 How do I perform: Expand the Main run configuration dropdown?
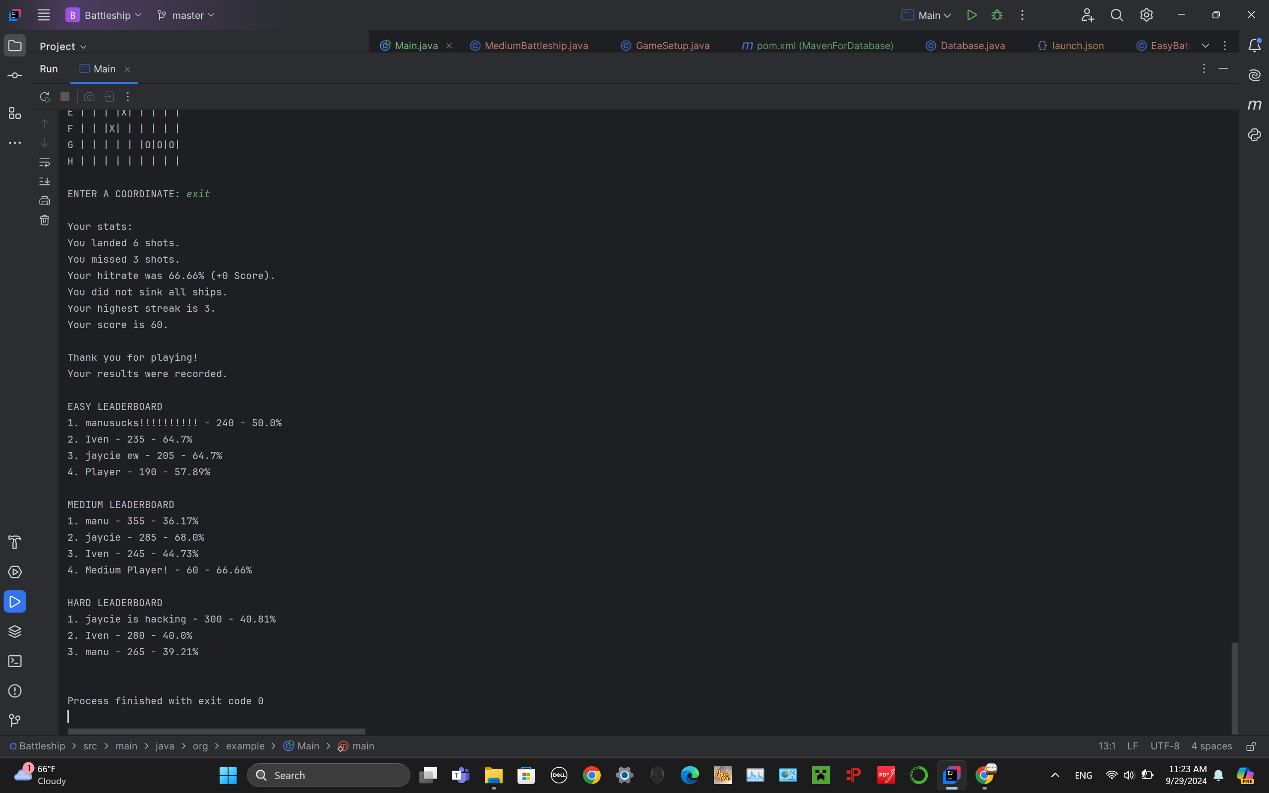click(x=926, y=15)
